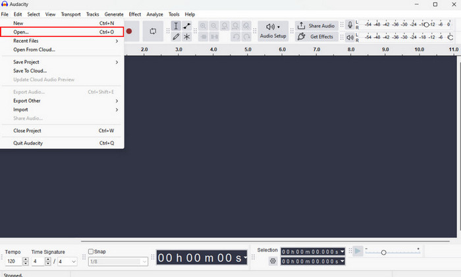Click the Trim audio outside selection icon
This screenshot has height=277, width=461.
(x=203, y=37)
